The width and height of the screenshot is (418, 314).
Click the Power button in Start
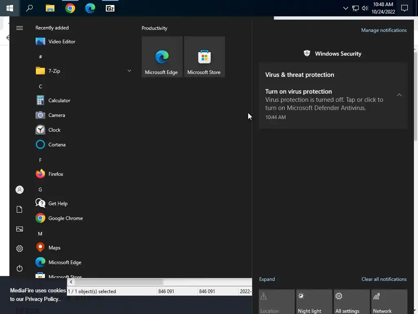coord(20,268)
